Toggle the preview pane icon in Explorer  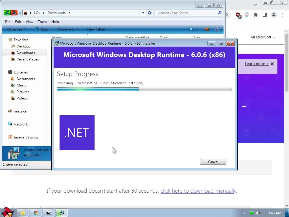[x=207, y=29]
